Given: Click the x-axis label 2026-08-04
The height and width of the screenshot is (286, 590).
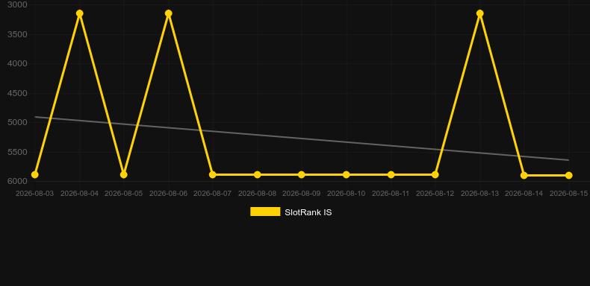Looking at the screenshot, I should [x=79, y=194].
